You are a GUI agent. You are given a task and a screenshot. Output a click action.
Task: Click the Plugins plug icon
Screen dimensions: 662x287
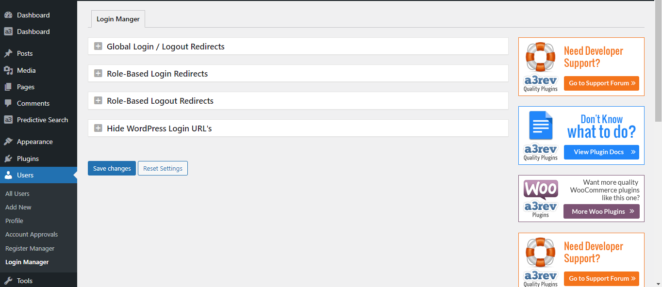coord(8,159)
